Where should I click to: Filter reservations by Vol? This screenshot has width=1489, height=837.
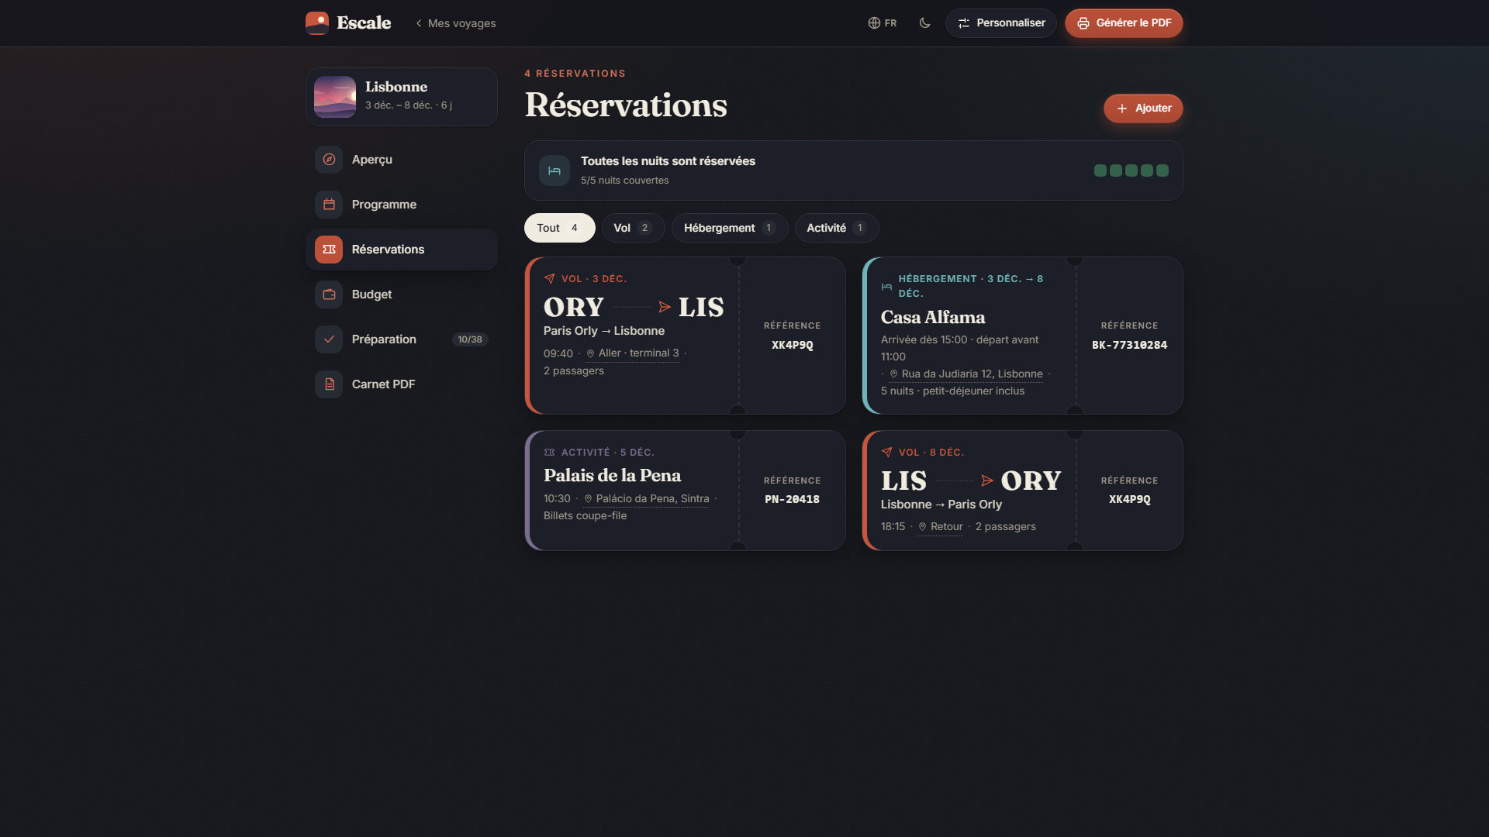click(x=633, y=228)
